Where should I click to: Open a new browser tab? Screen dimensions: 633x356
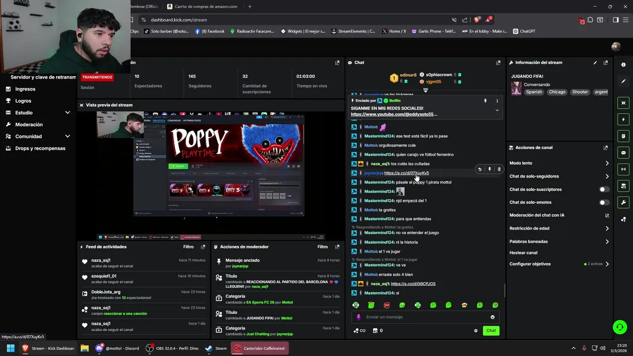pos(250,6)
